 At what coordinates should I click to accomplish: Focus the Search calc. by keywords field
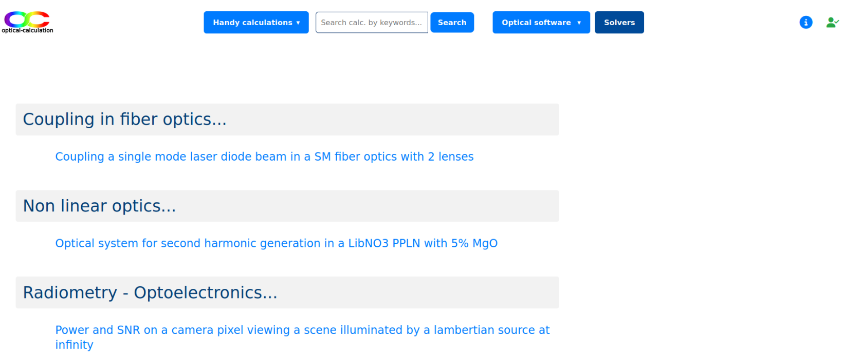click(372, 23)
